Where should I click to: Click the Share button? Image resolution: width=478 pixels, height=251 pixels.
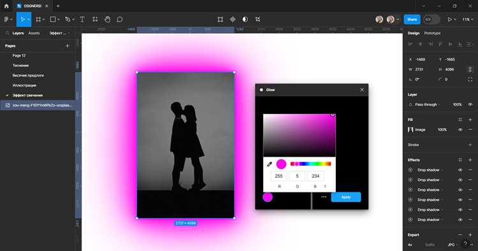click(x=412, y=19)
